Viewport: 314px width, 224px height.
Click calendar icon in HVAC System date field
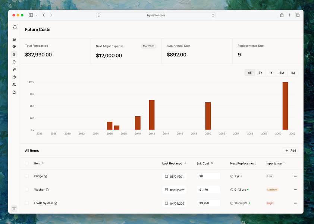point(166,203)
